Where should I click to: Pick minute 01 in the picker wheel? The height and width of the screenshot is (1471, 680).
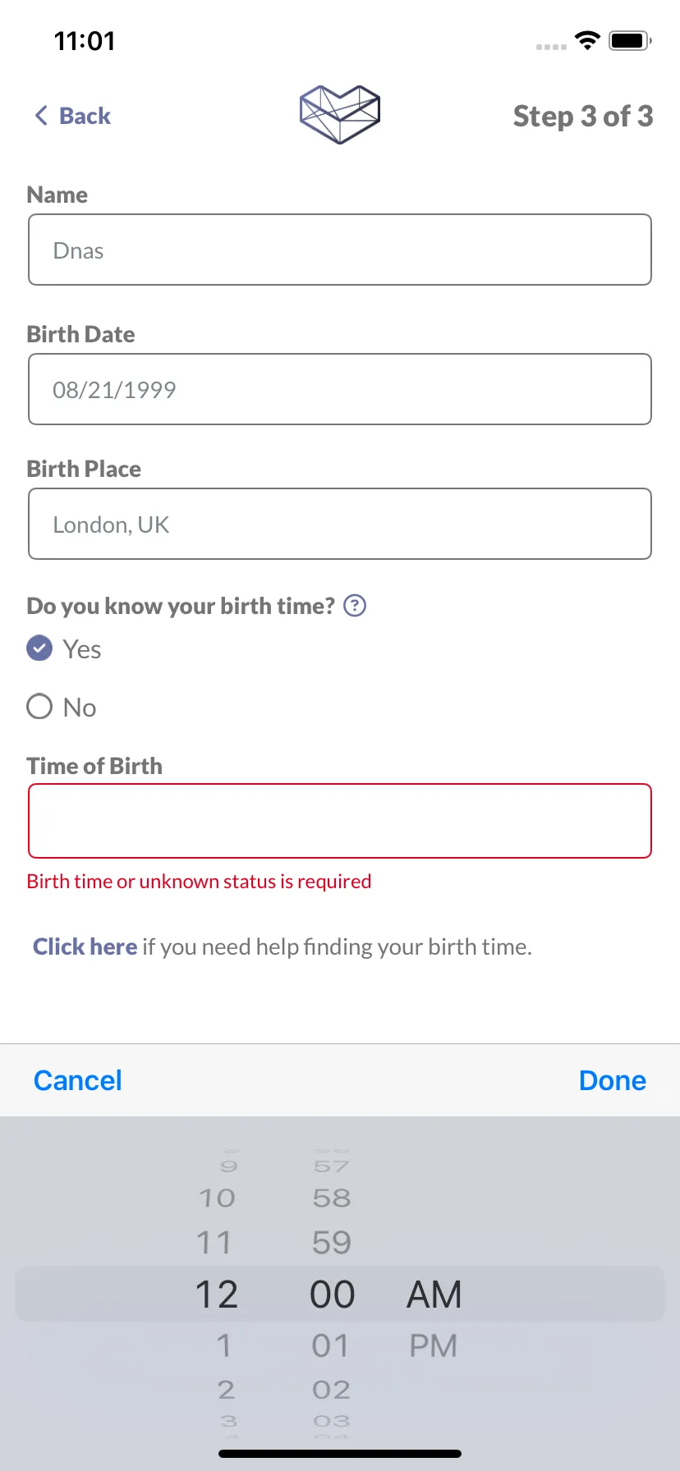(x=331, y=1346)
